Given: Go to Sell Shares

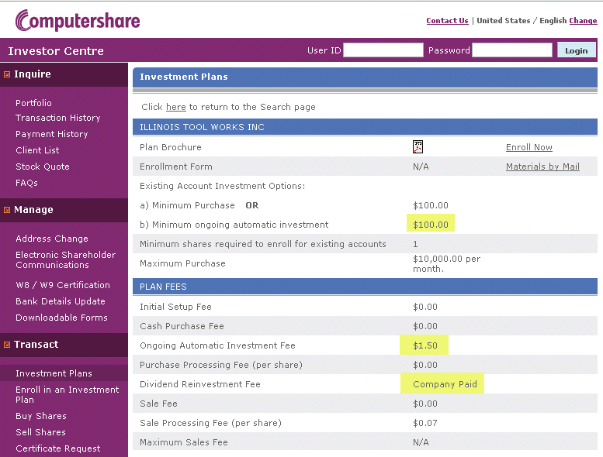Looking at the screenshot, I should [x=40, y=432].
